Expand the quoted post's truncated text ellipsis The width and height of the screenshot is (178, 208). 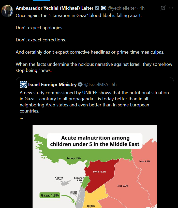[21, 118]
